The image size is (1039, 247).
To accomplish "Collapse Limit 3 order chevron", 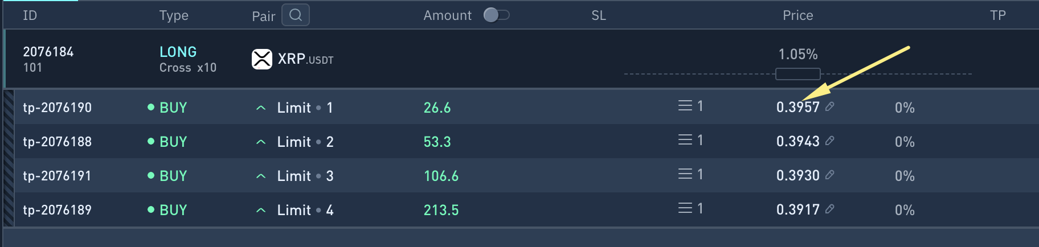I will [261, 176].
